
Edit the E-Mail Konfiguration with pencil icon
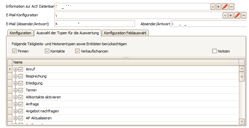[237, 15]
